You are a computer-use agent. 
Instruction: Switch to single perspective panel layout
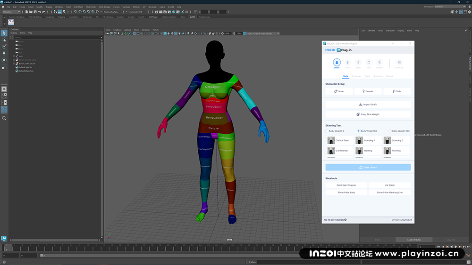pos(4,89)
